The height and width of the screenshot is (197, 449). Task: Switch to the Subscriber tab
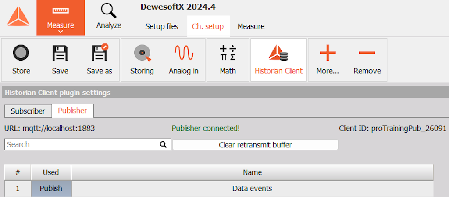[x=28, y=111]
